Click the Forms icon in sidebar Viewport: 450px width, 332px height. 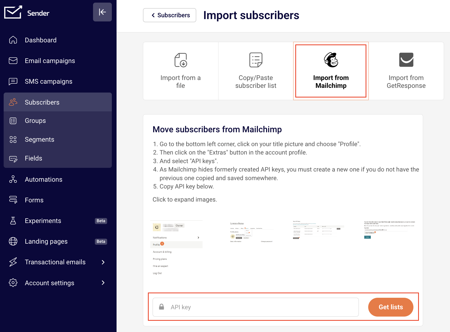pyautogui.click(x=13, y=200)
